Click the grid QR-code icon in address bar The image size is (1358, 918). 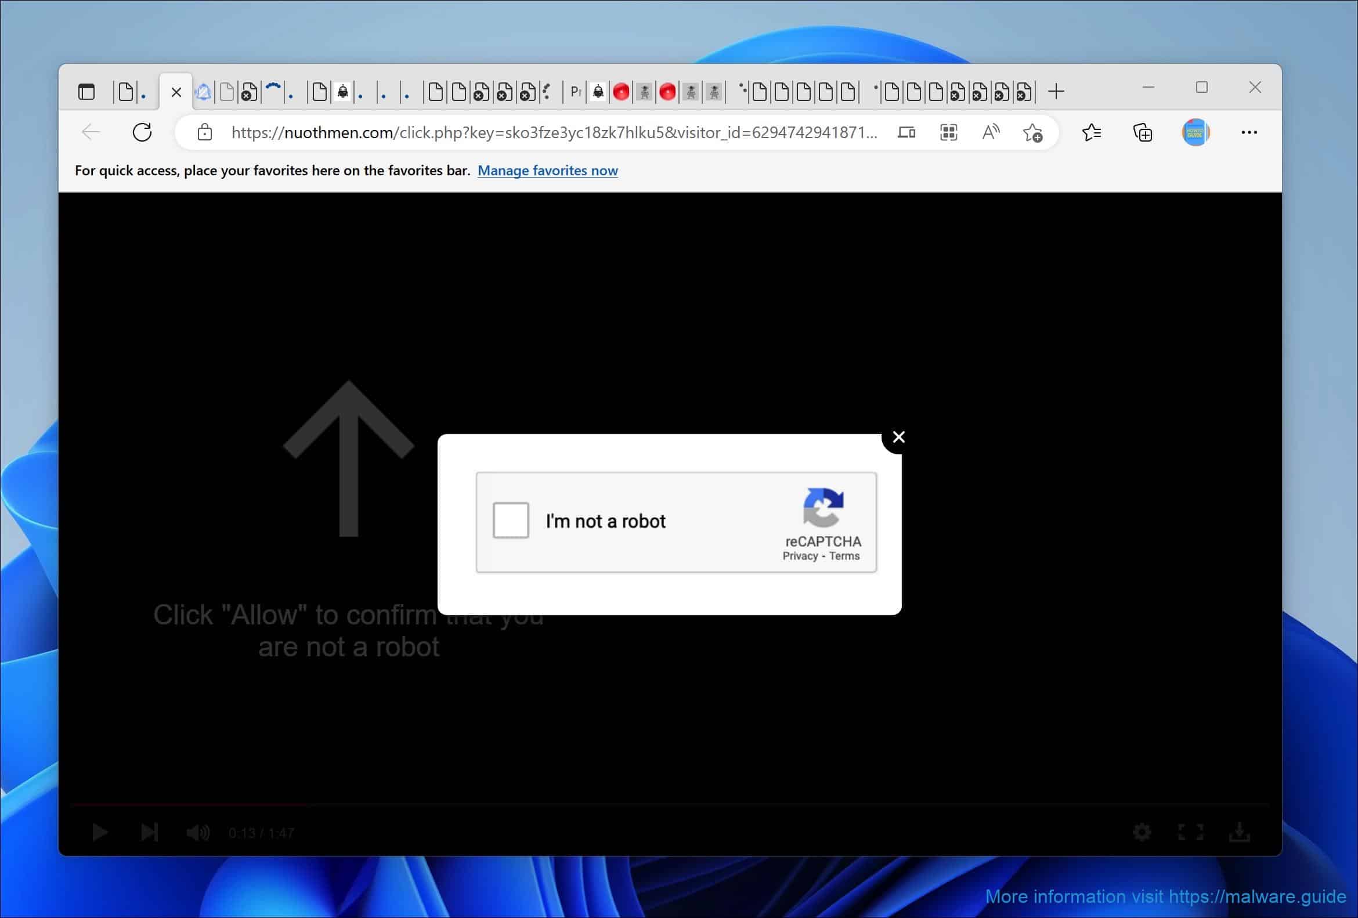(x=948, y=133)
